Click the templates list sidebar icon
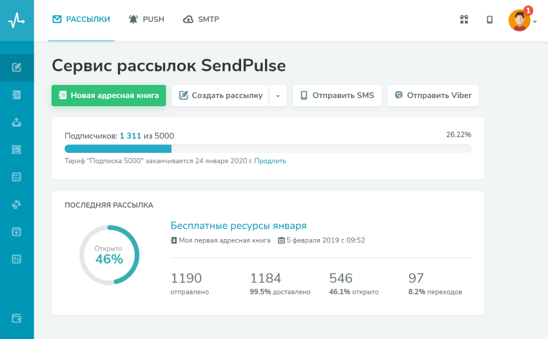Viewport: 548px width, 339px height. coord(17,150)
